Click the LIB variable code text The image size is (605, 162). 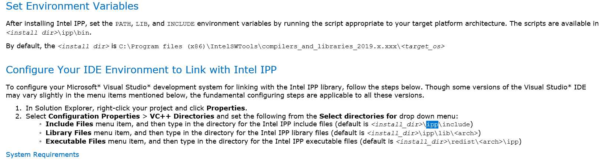(x=141, y=24)
